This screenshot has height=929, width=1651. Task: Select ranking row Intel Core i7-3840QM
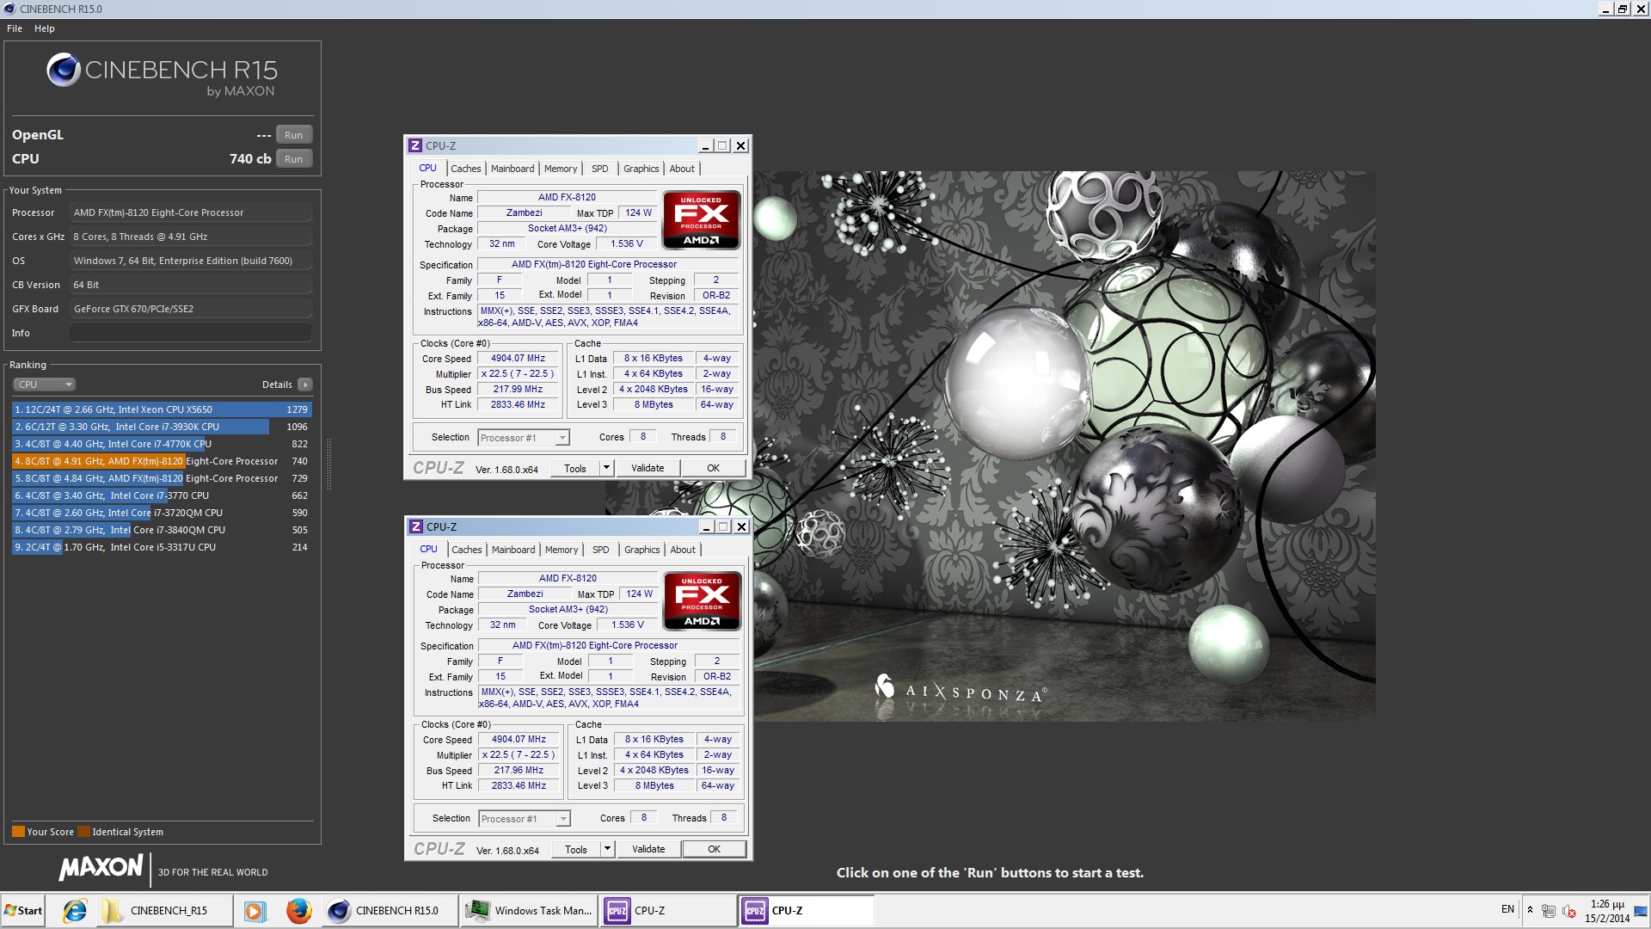coord(162,530)
